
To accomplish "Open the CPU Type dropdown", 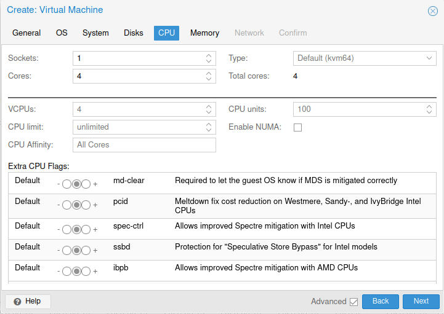I will pos(429,58).
